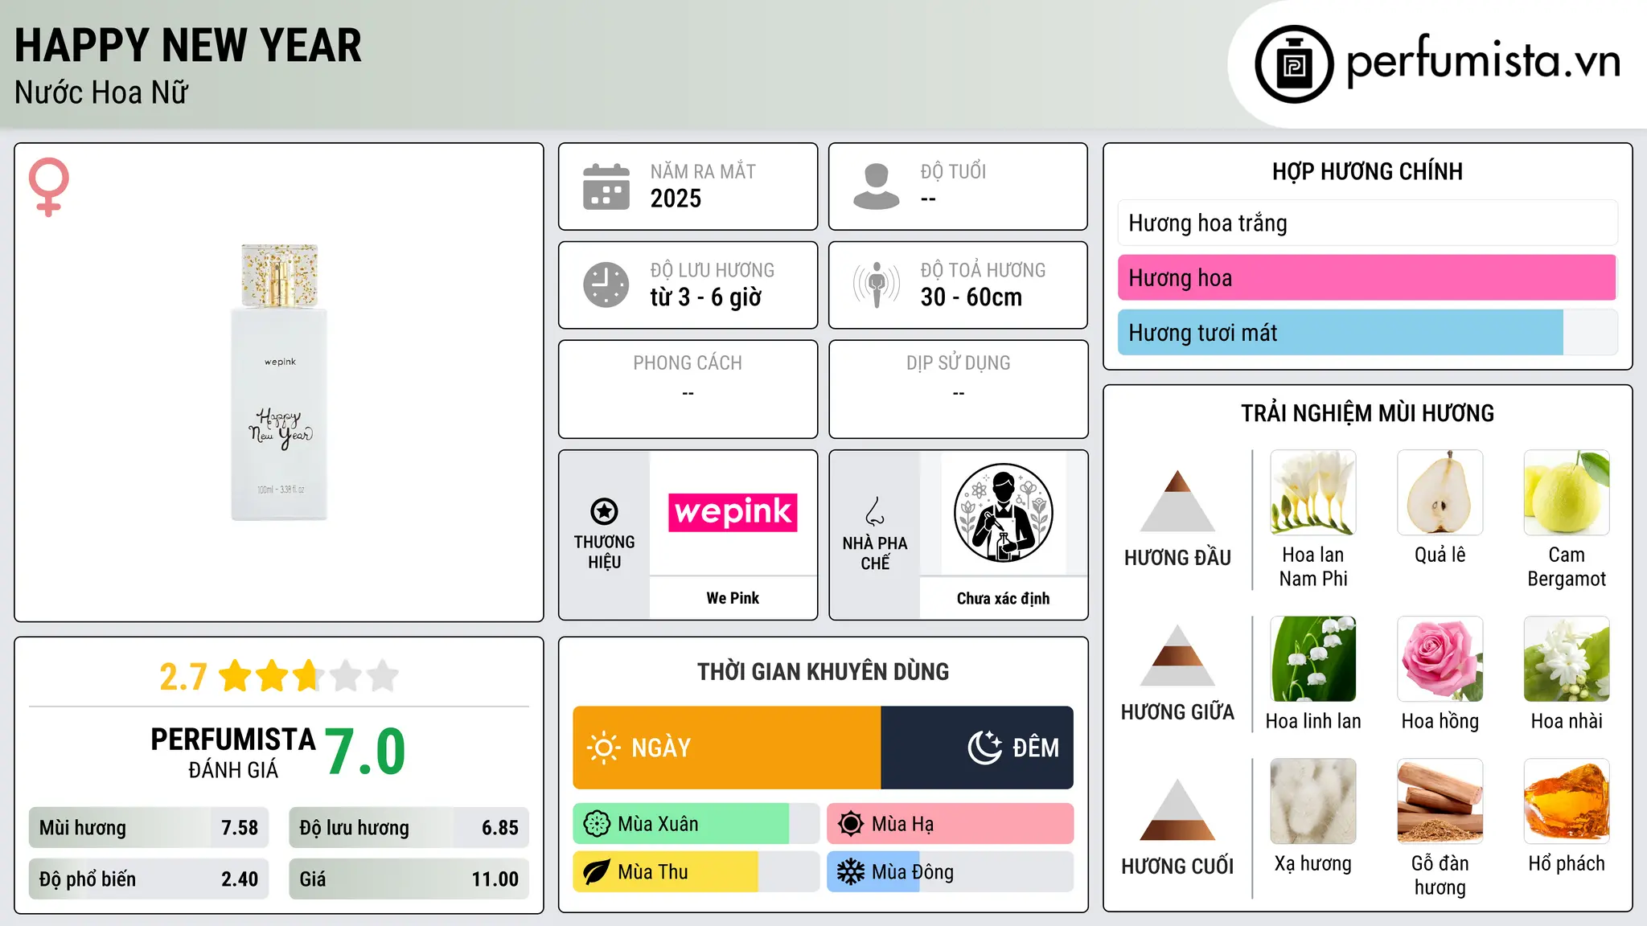Click the Hợp hương chính heading
Viewport: 1647px width, 926px height.
click(1367, 171)
